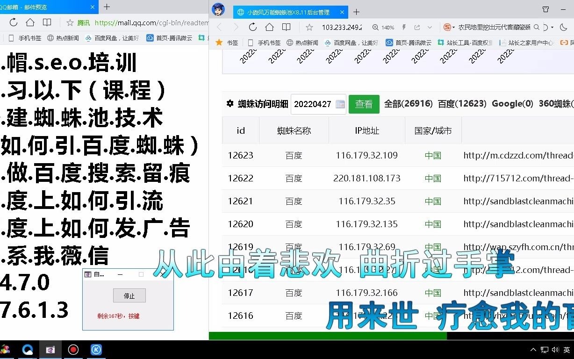Filter by Google(0) spiders
The image size is (574, 359).
[512, 104]
